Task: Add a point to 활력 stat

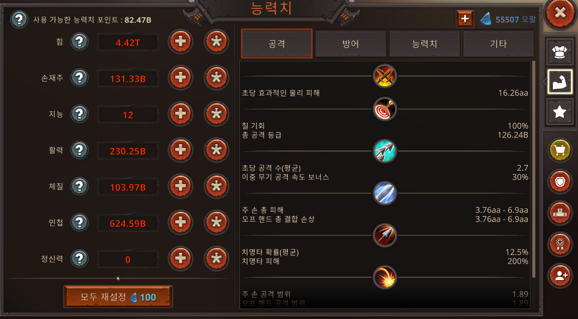Action: 181,150
